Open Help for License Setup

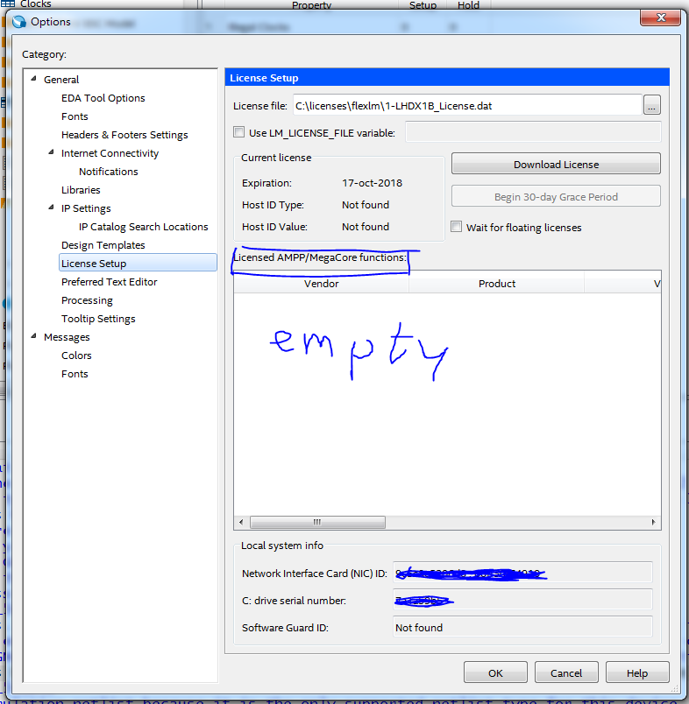click(x=637, y=672)
